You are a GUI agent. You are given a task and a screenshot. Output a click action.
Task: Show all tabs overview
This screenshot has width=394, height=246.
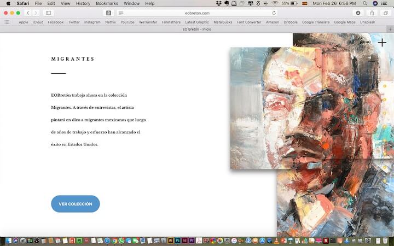tap(385, 13)
